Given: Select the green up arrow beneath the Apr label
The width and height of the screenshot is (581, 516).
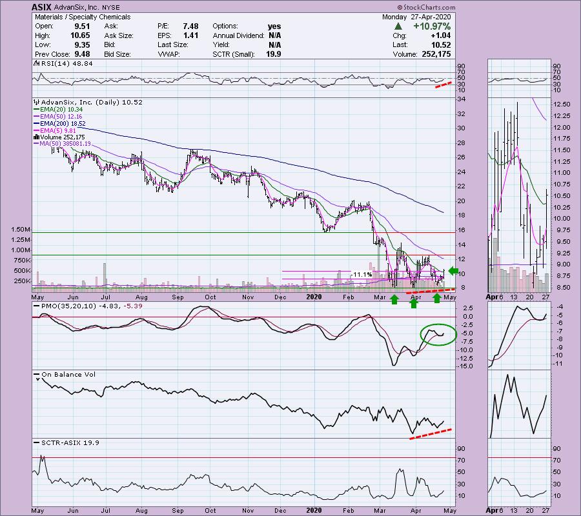Looking at the screenshot, I should [x=413, y=299].
